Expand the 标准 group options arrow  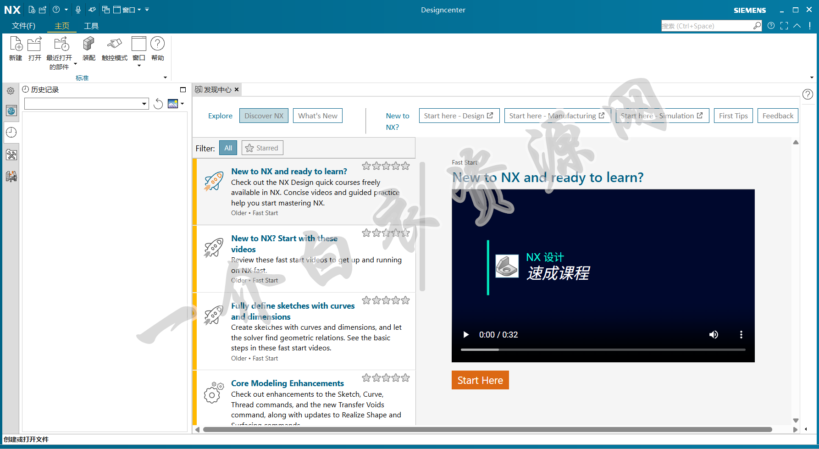point(165,78)
